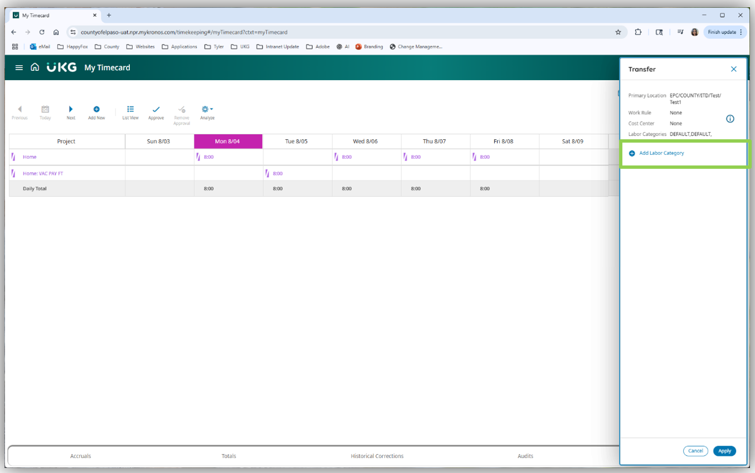Click the browser home button
Viewport: 755px width, 473px height.
[x=56, y=32]
